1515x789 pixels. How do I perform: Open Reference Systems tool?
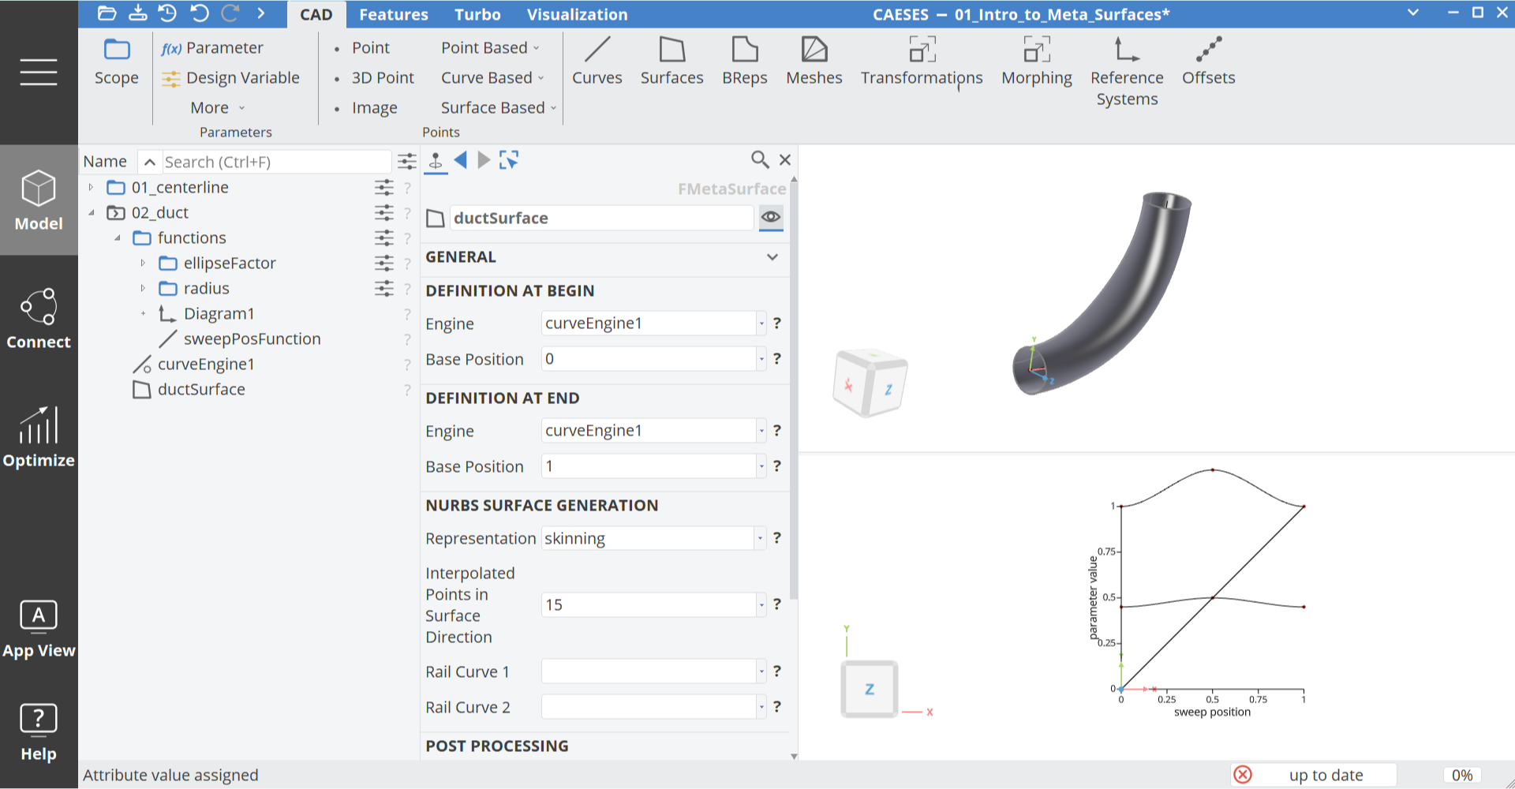1126,71
